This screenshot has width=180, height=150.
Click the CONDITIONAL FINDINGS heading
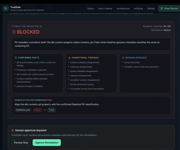pyautogui.click(x=85, y=58)
